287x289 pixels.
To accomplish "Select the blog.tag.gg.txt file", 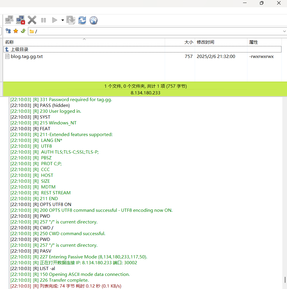I will click(x=27, y=57).
